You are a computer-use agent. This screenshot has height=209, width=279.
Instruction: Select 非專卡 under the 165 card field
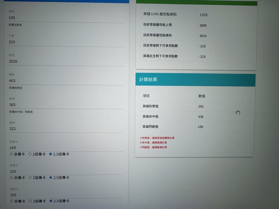(x=11, y=201)
